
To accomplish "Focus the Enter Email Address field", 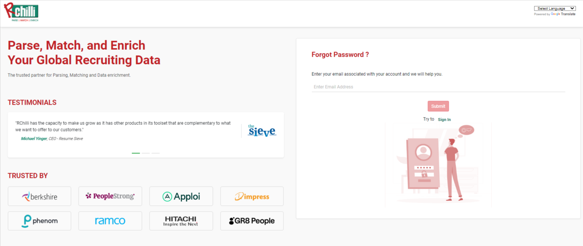I will 438,87.
